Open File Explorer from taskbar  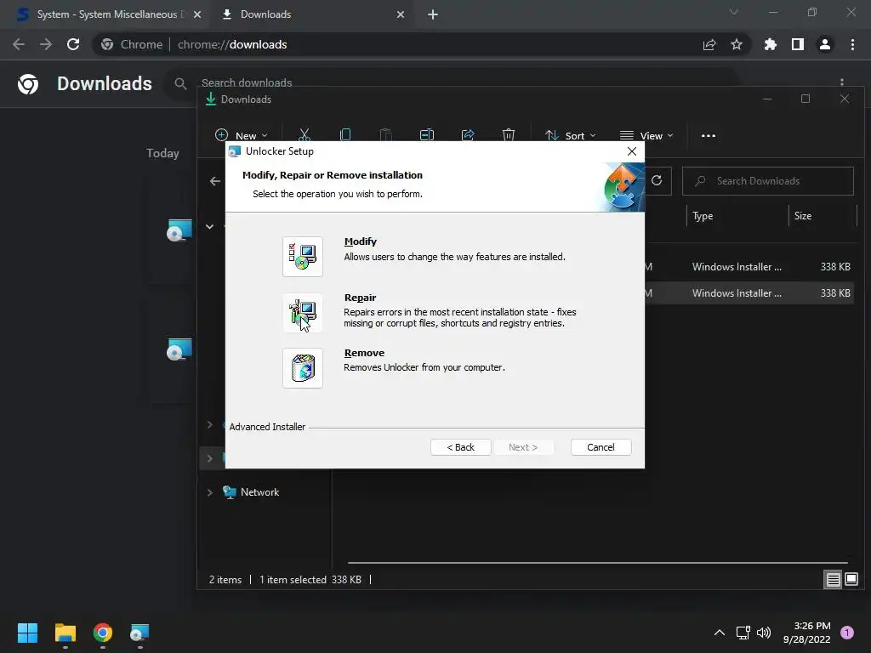coord(65,633)
